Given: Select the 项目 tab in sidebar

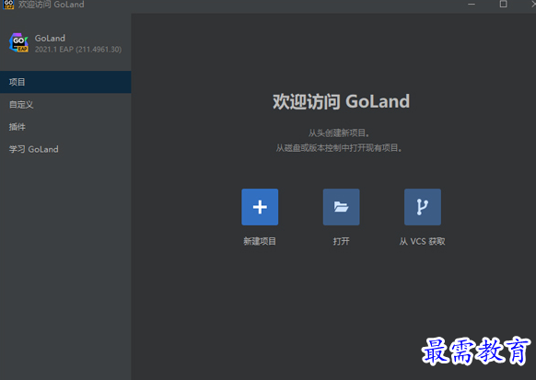Looking at the screenshot, I should click(x=65, y=82).
